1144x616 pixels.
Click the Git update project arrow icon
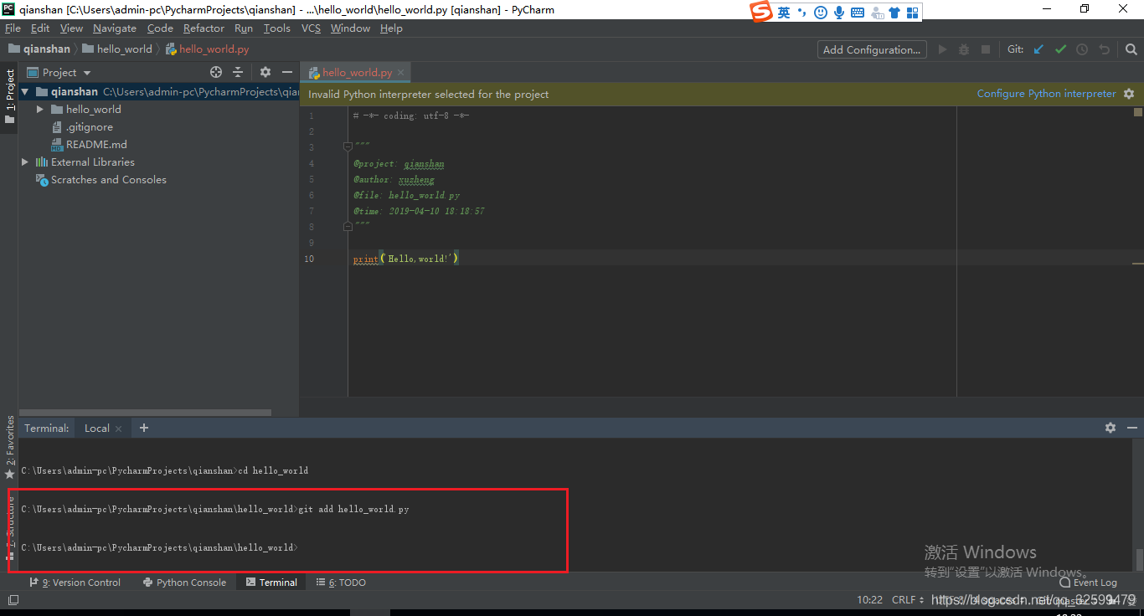[x=1038, y=49]
